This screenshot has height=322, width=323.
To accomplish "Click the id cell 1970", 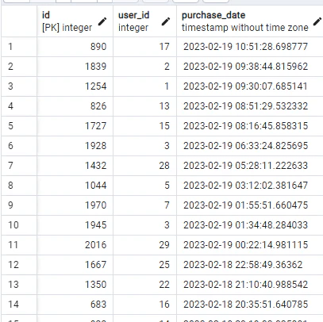I will pos(75,205).
